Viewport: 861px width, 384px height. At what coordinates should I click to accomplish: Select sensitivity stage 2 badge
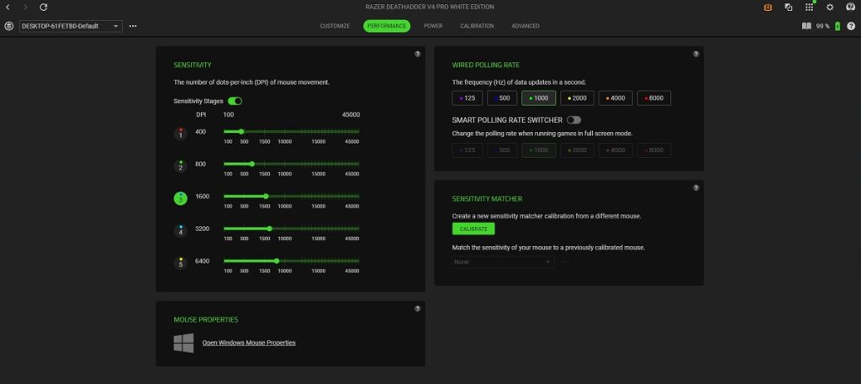tap(181, 166)
